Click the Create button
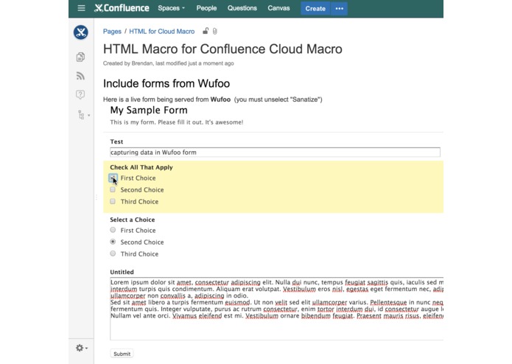The height and width of the screenshot is (364, 512). coord(315,9)
